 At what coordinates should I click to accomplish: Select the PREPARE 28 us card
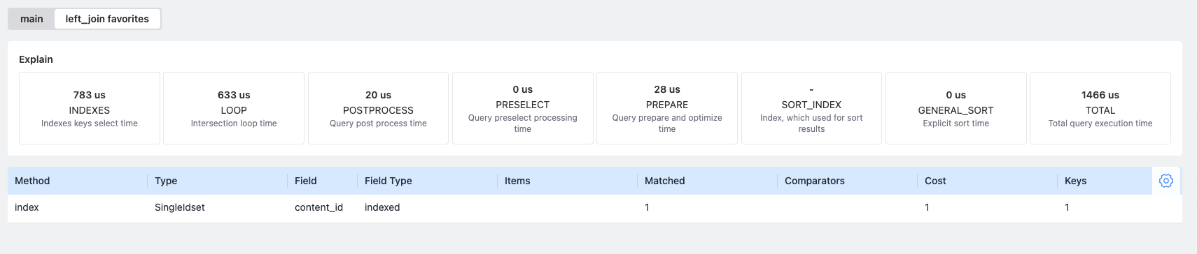point(667,108)
